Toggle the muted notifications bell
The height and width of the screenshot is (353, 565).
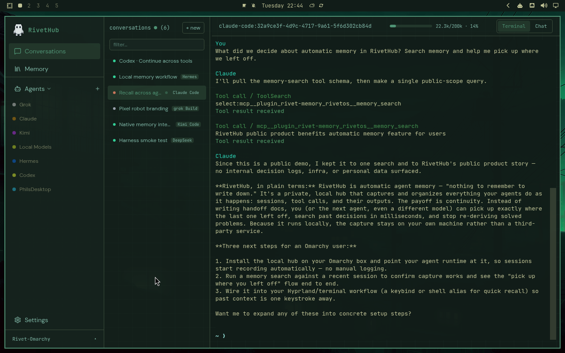pos(254,6)
